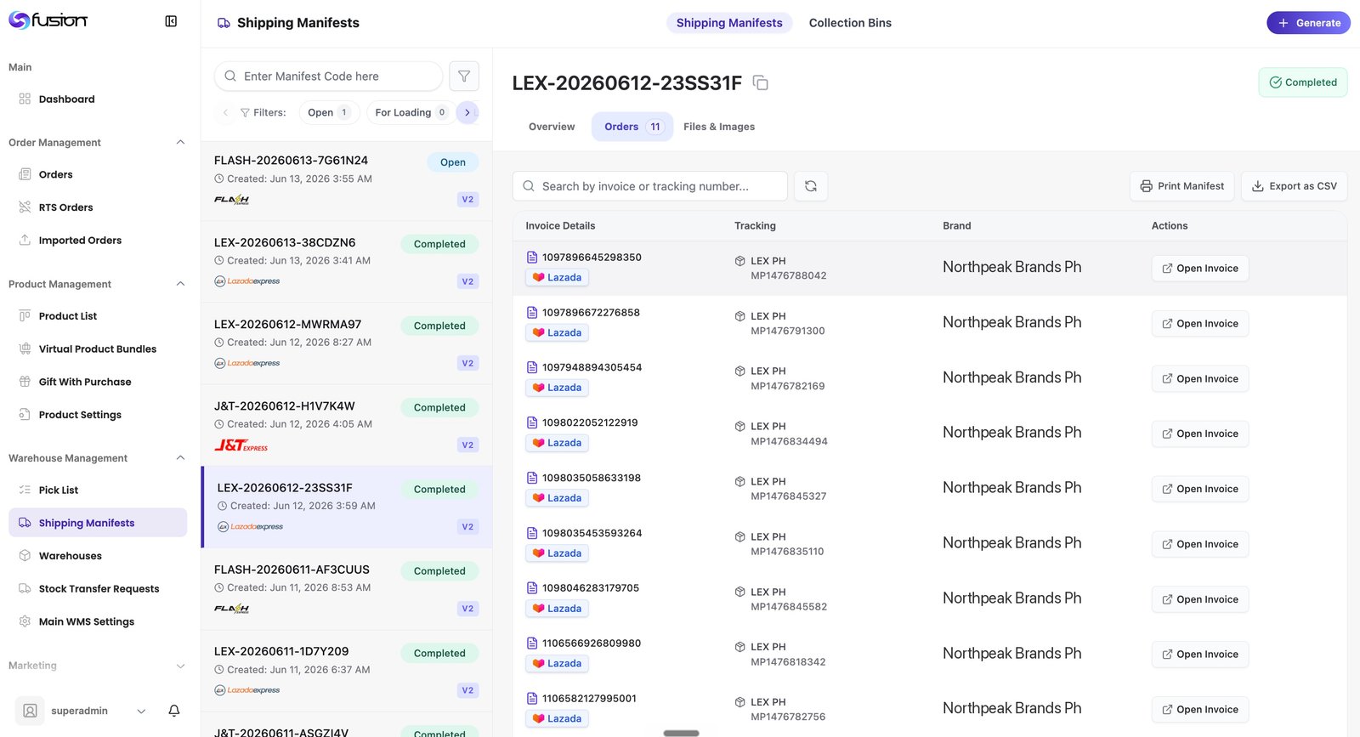1360x737 pixels.
Task: Select manifest J&T-20260612-H1V7K4W
Action: tap(346, 426)
